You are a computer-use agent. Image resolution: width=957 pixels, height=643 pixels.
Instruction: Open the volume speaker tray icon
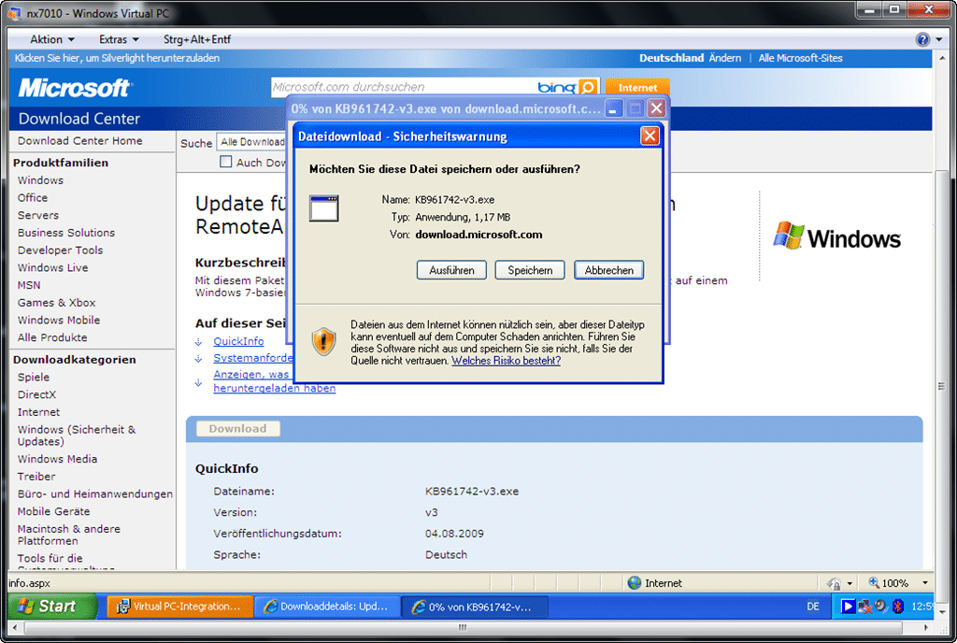point(880,606)
